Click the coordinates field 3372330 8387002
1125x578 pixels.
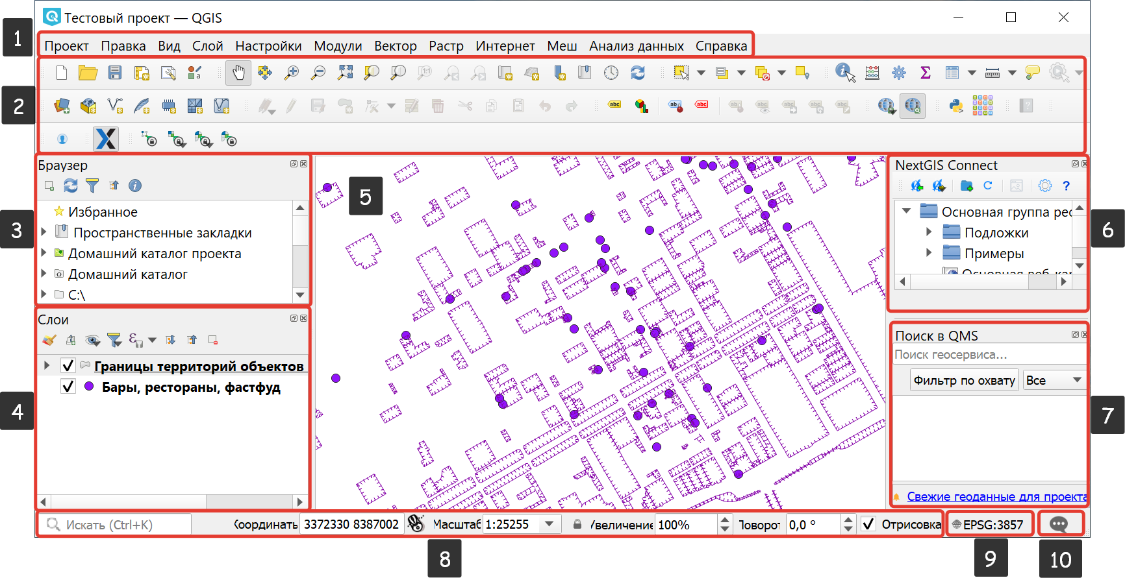[351, 524]
